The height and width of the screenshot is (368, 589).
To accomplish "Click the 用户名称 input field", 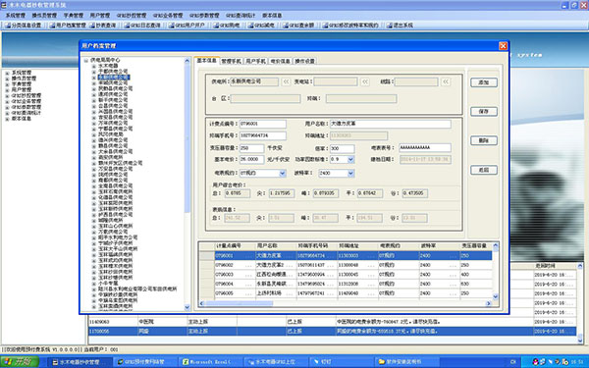I will (x=391, y=124).
